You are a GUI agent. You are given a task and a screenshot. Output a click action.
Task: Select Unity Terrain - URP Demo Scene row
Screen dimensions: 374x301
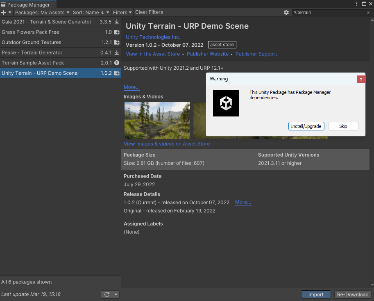tap(60, 73)
